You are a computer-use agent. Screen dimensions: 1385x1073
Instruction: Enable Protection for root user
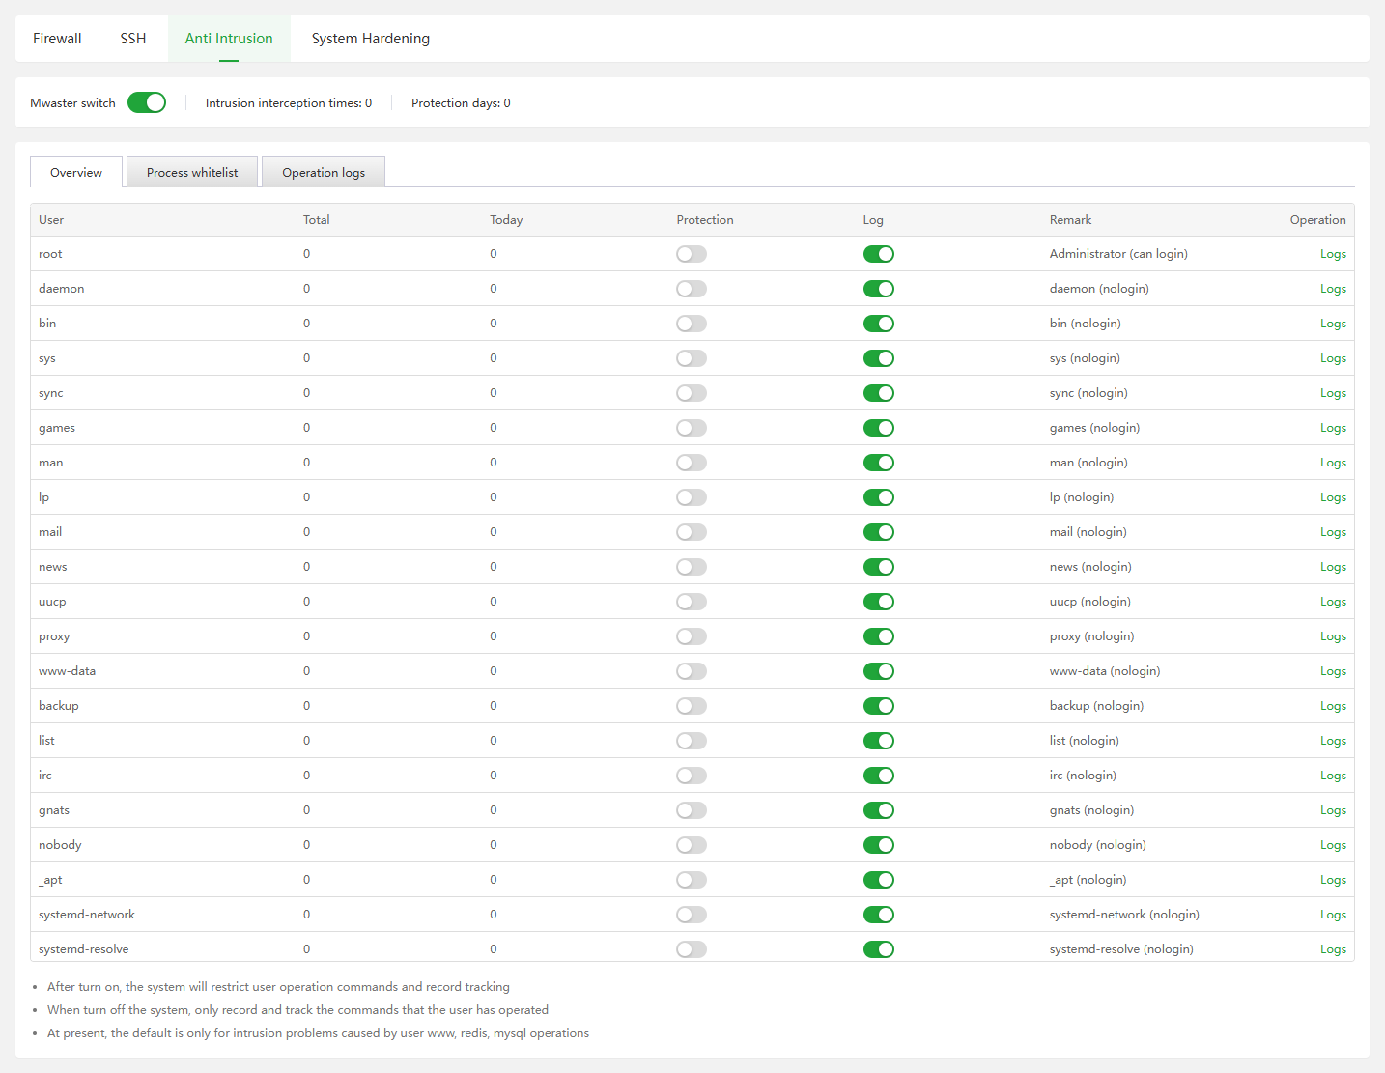tap(692, 254)
